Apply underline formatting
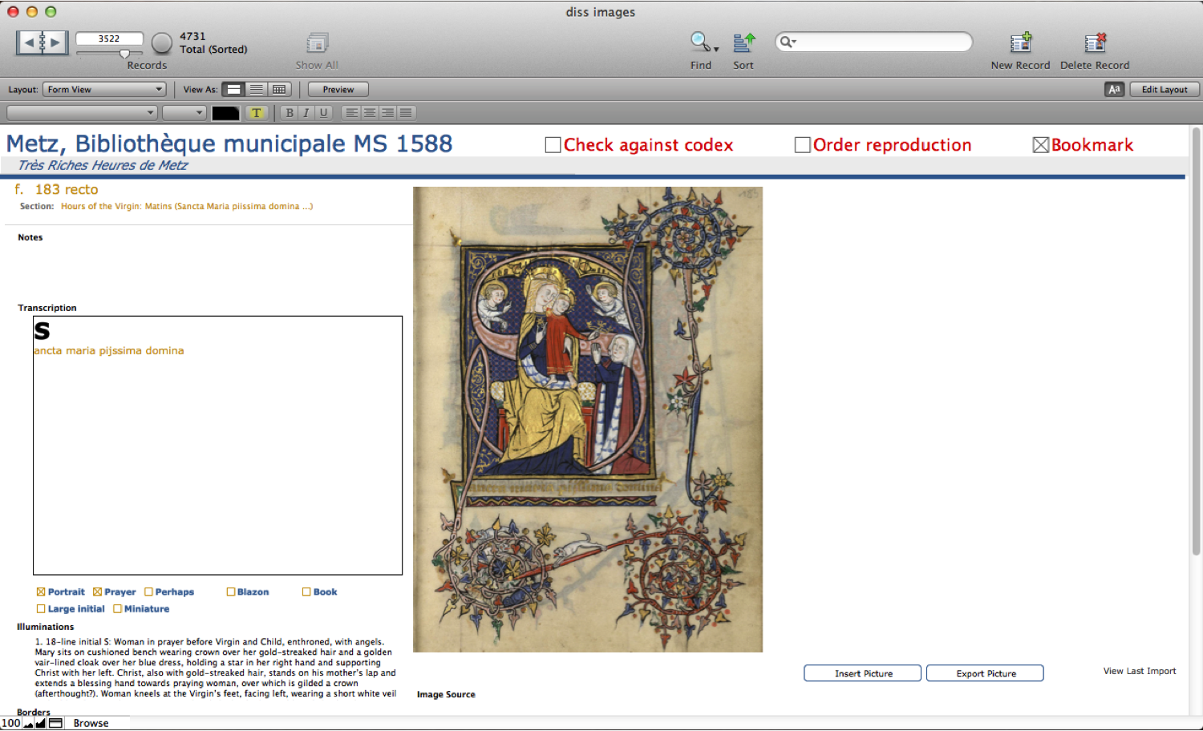1203x731 pixels. [x=324, y=113]
